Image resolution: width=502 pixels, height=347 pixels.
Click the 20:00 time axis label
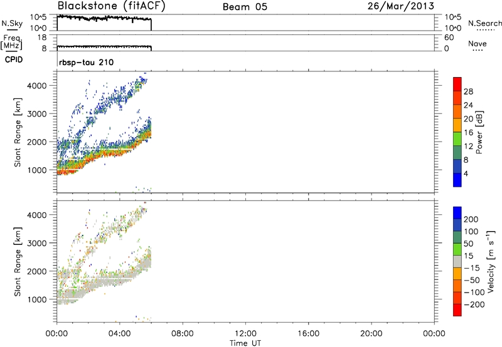[x=371, y=334]
